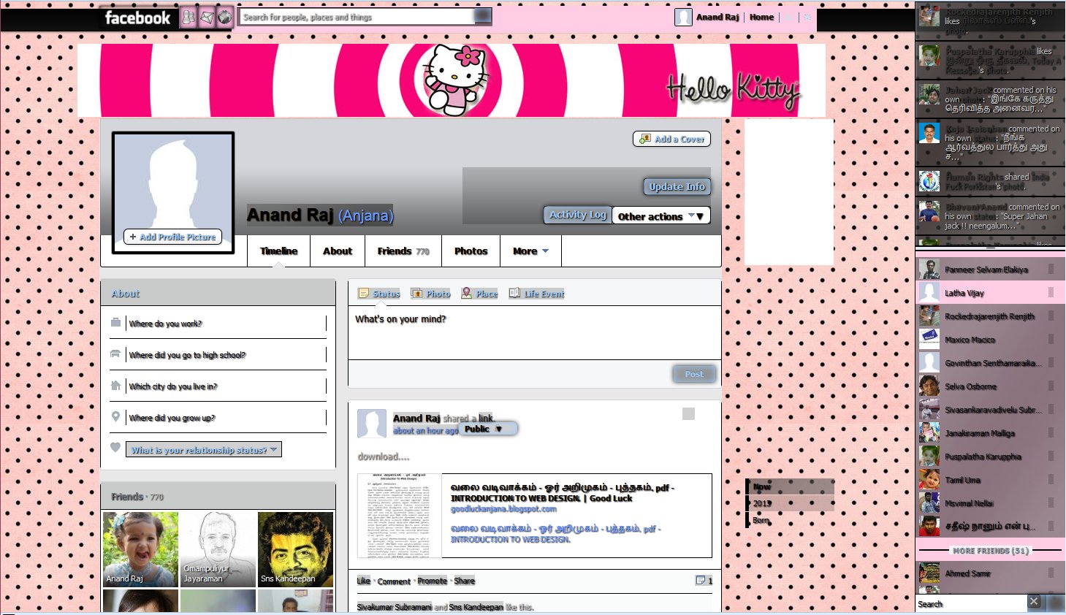Open Anand Raj friend thumbnail
This screenshot has width=1066, height=615.
coord(140,549)
